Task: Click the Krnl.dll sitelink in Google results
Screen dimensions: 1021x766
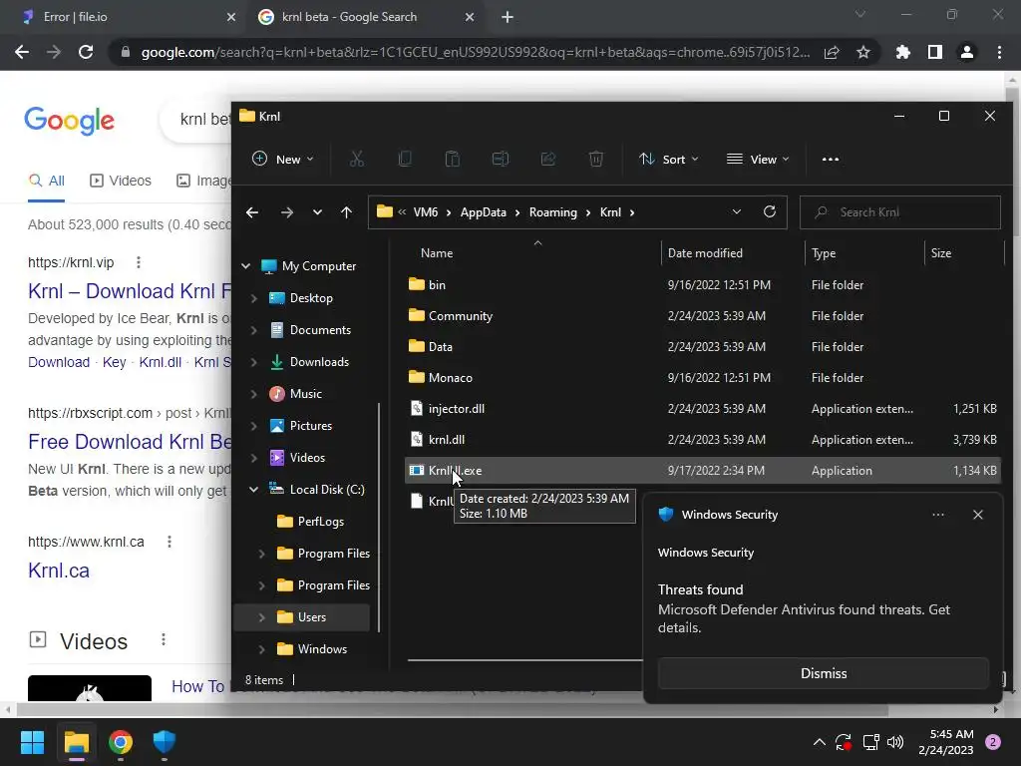Action: [x=161, y=362]
